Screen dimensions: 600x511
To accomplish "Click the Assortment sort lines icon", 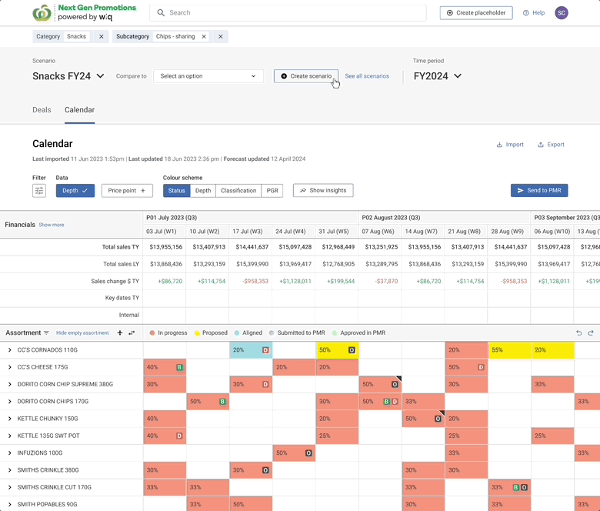I will click(46, 332).
